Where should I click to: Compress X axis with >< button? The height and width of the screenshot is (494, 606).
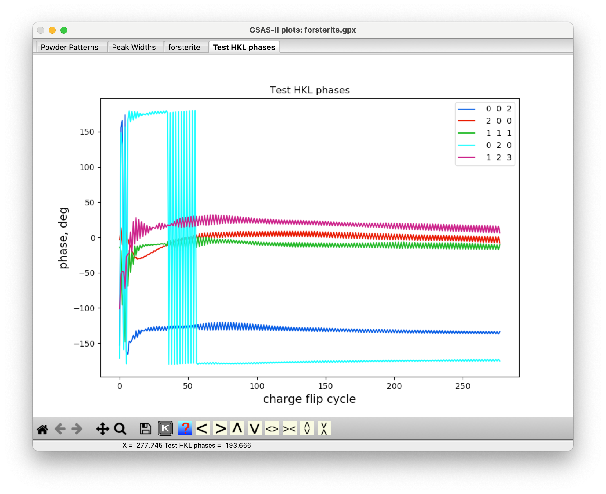point(290,429)
